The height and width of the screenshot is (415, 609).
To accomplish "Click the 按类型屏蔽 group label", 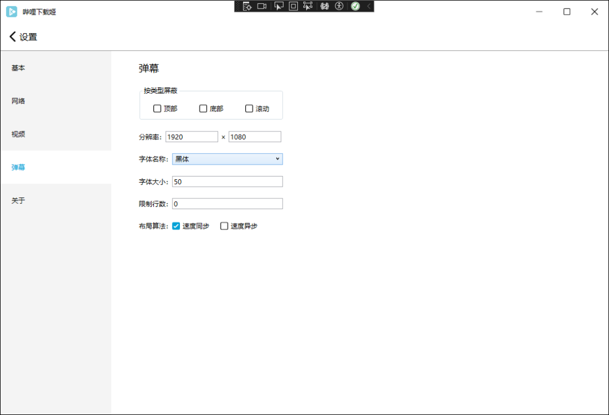I will pos(160,90).
